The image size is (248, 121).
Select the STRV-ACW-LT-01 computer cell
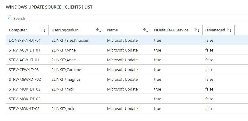(x=24, y=60)
